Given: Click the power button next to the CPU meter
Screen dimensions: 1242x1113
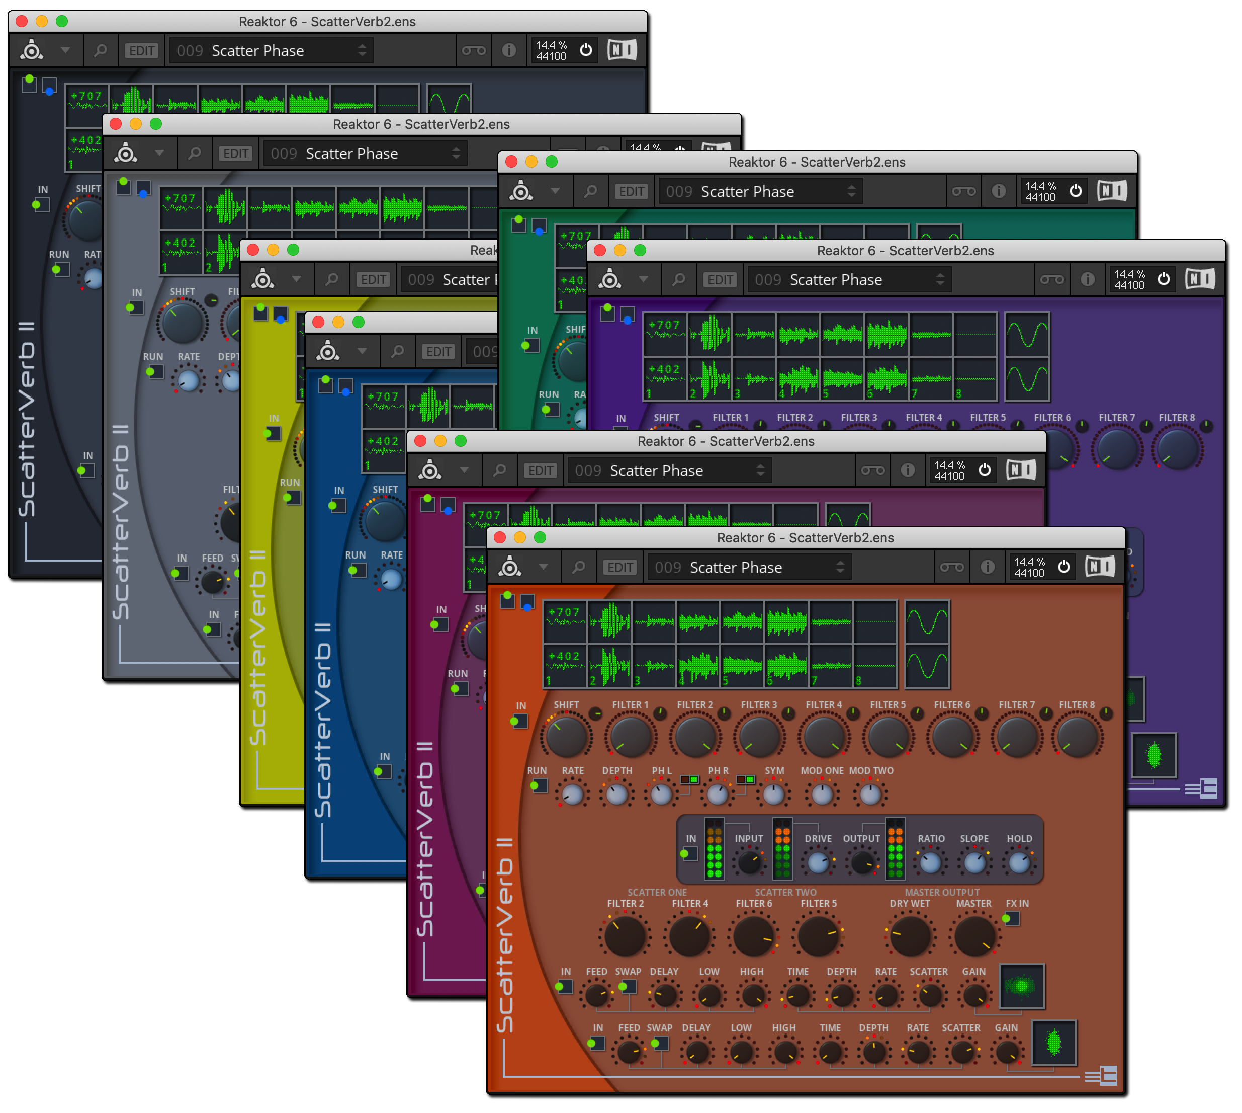Looking at the screenshot, I should pos(1063,567).
